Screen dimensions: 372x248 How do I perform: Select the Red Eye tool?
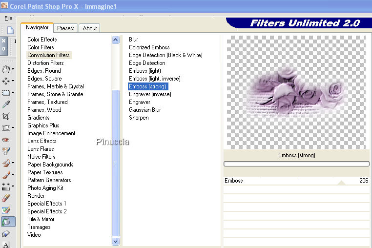pos(6,140)
